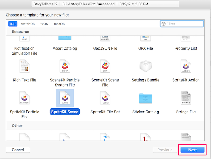The height and width of the screenshot is (159, 211).
Task: Switch to the tvOS platform tab
Action: tap(44, 24)
